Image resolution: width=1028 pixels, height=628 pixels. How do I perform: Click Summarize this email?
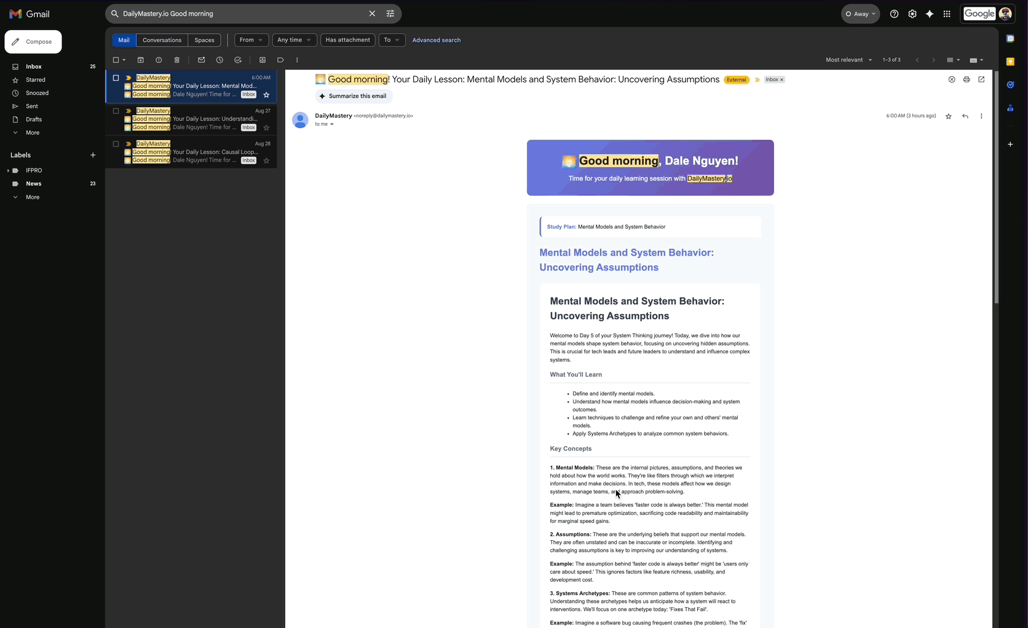(x=354, y=96)
